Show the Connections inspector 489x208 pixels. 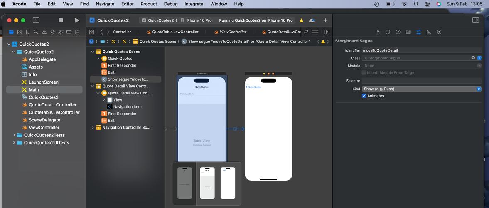coord(439,32)
